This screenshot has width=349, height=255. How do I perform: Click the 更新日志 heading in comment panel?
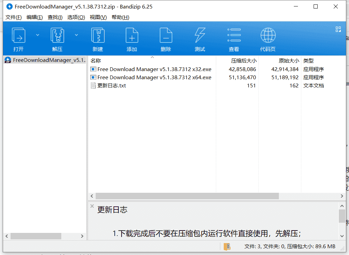[x=112, y=210]
